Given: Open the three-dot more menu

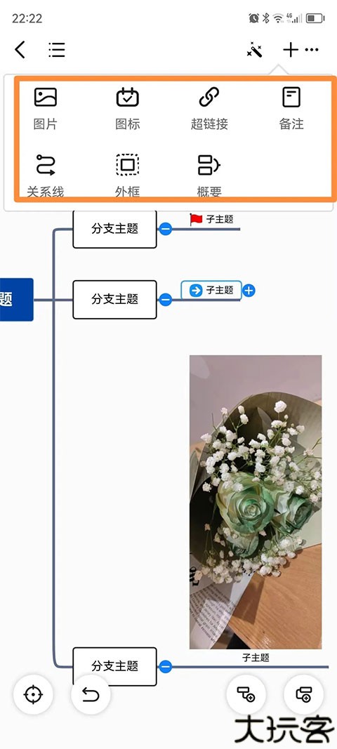Looking at the screenshot, I should 312,50.
